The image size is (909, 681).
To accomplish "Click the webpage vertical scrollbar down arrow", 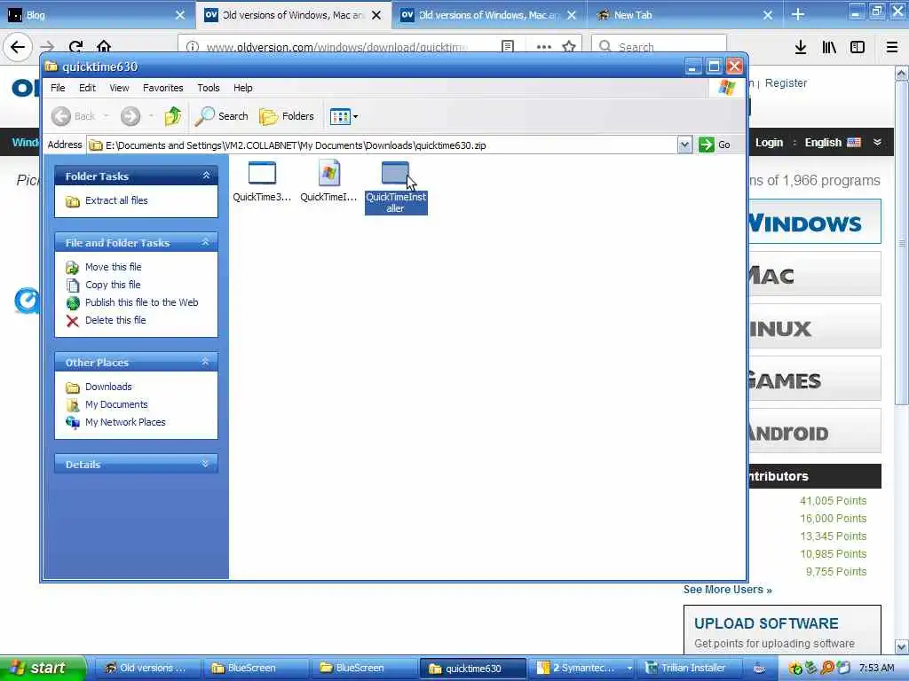I will 902,646.
